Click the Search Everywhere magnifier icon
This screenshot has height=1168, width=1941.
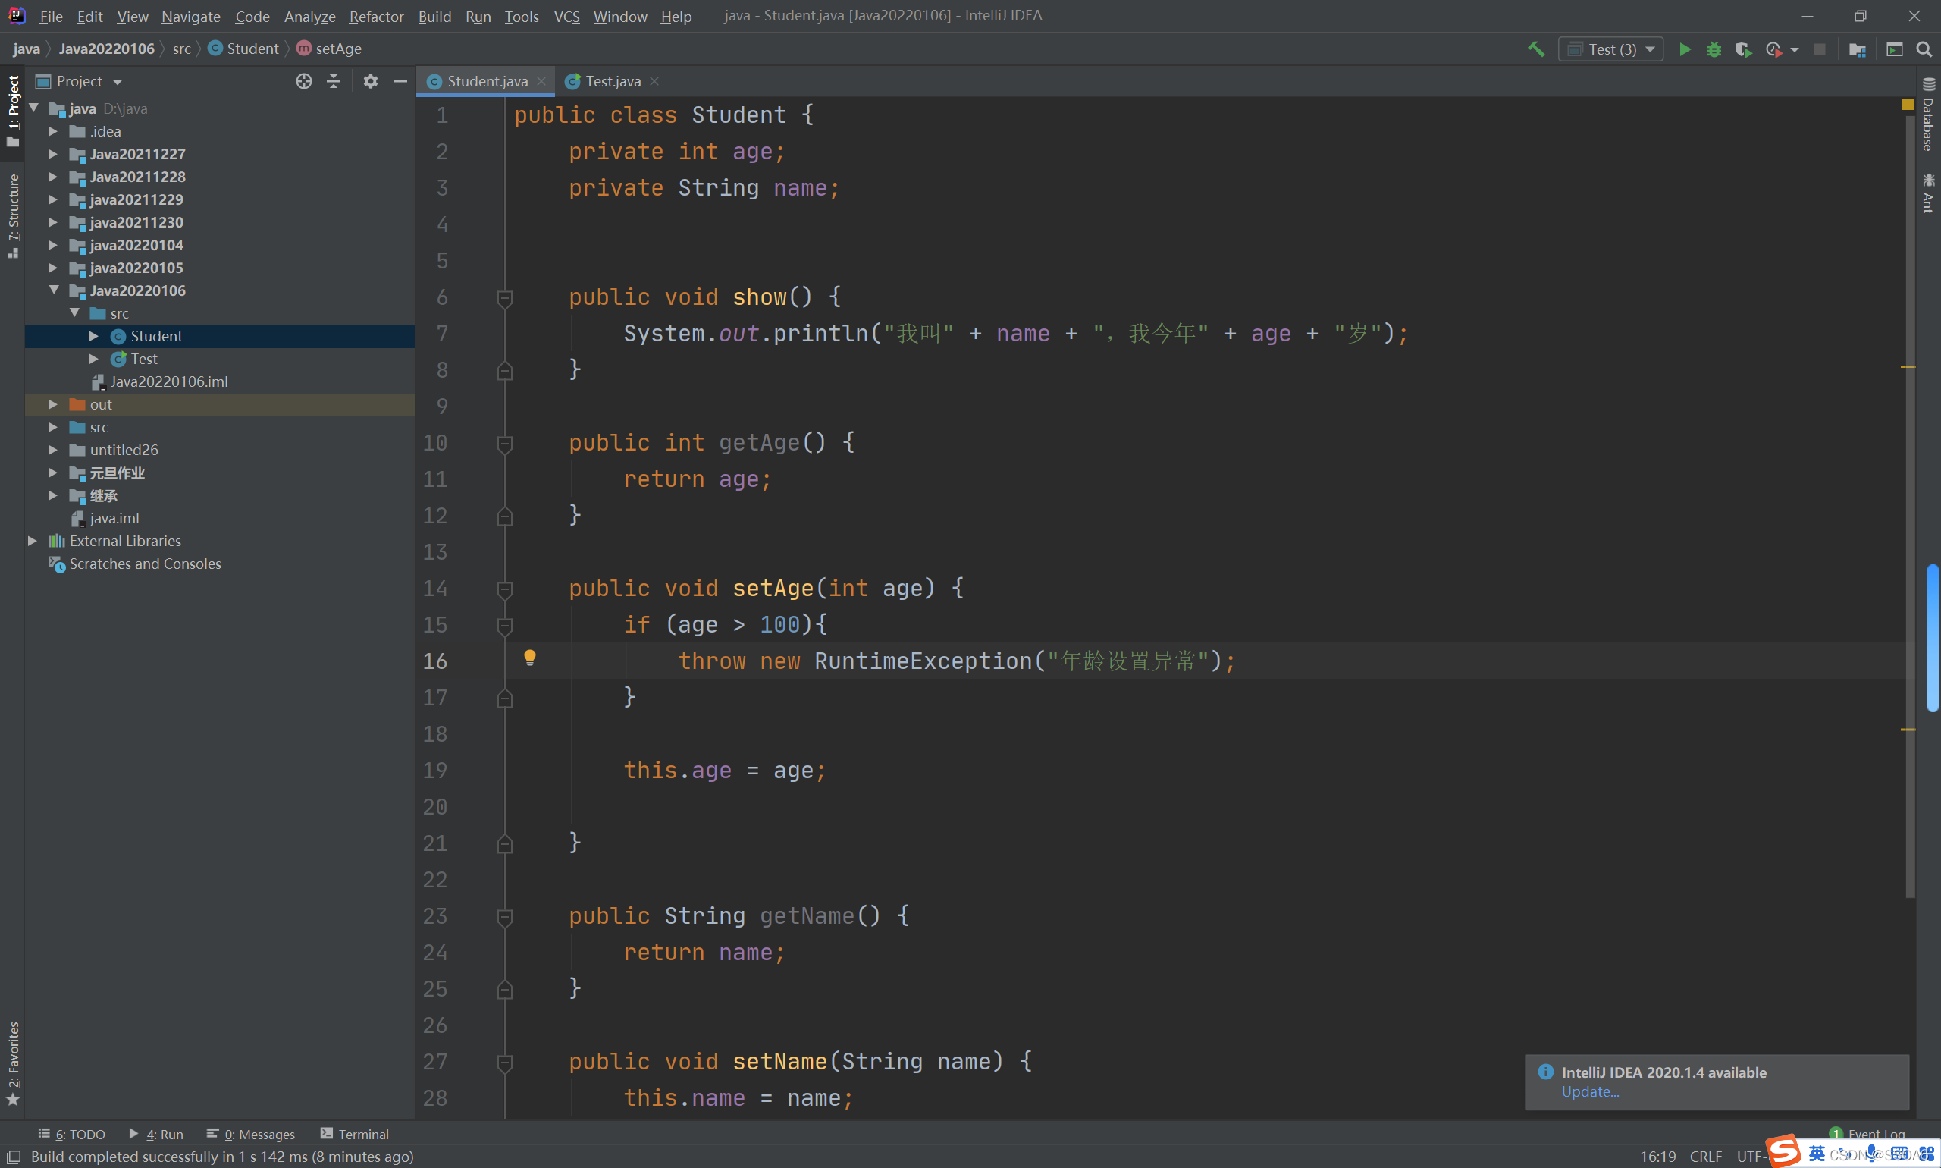[x=1924, y=49]
